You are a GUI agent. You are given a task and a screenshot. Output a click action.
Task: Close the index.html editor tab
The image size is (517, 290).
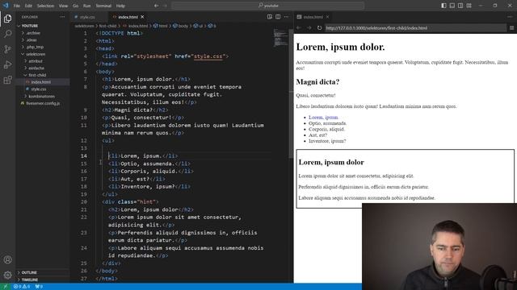[142, 17]
